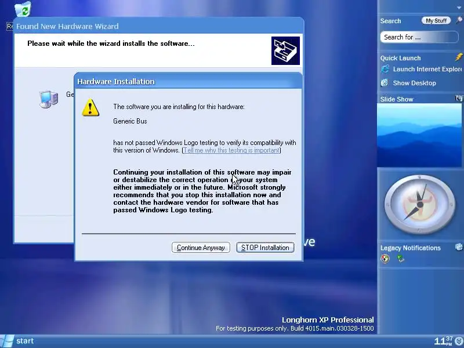Click the Launch Internet Explorer link
This screenshot has height=348, width=464.
click(427, 69)
